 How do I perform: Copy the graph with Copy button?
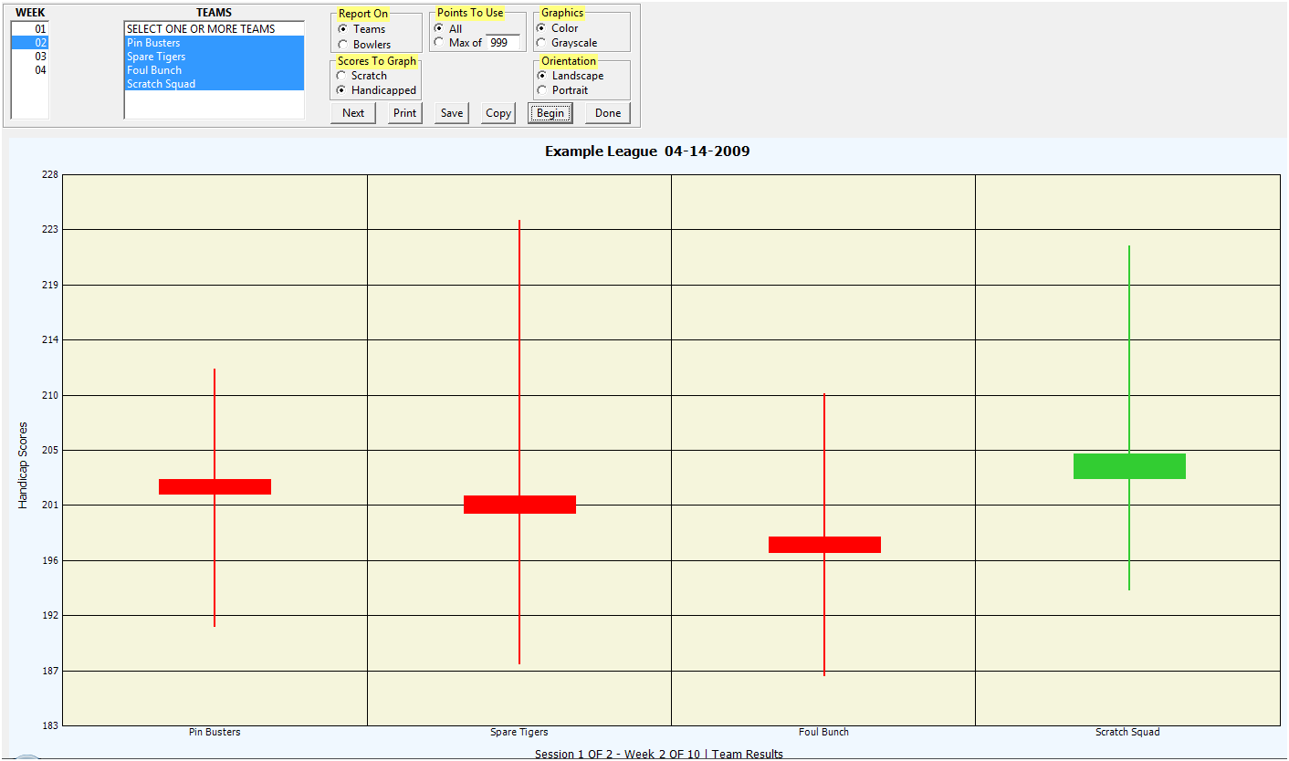(x=498, y=113)
